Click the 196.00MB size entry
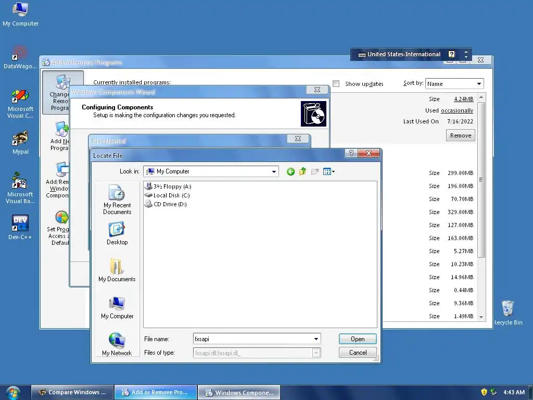This screenshot has height=400, width=533. (460, 186)
